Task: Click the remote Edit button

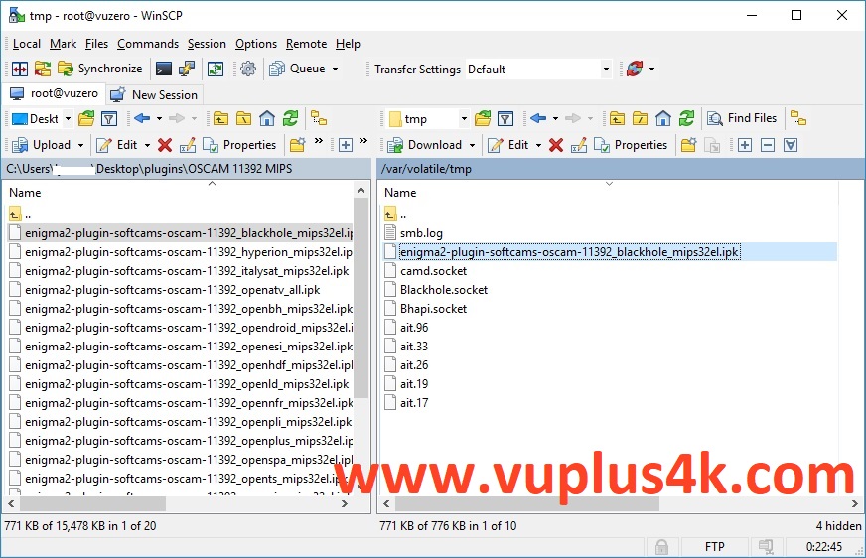Action: point(508,145)
